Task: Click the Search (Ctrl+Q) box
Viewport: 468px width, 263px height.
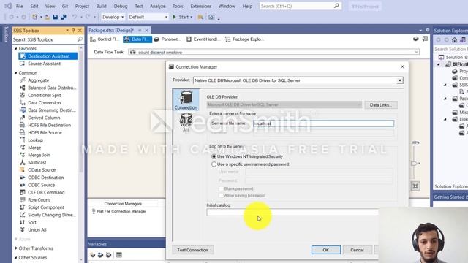Action: [x=300, y=6]
